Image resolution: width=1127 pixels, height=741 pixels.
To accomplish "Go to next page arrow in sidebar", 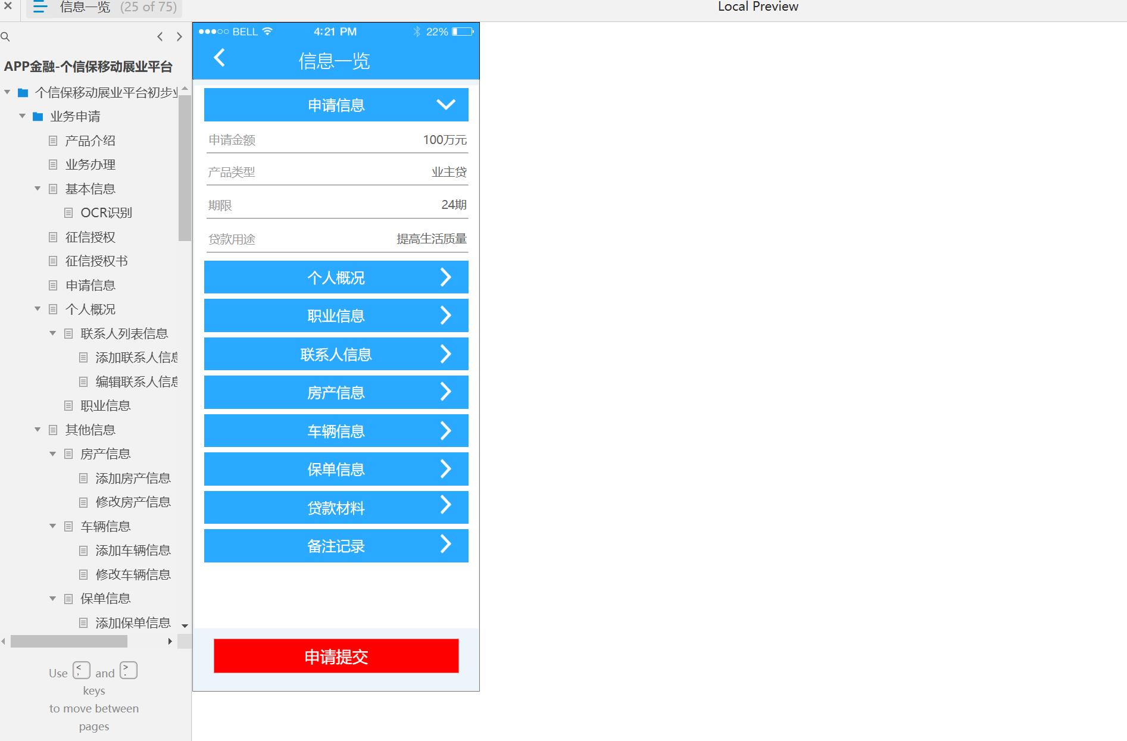I will [179, 37].
